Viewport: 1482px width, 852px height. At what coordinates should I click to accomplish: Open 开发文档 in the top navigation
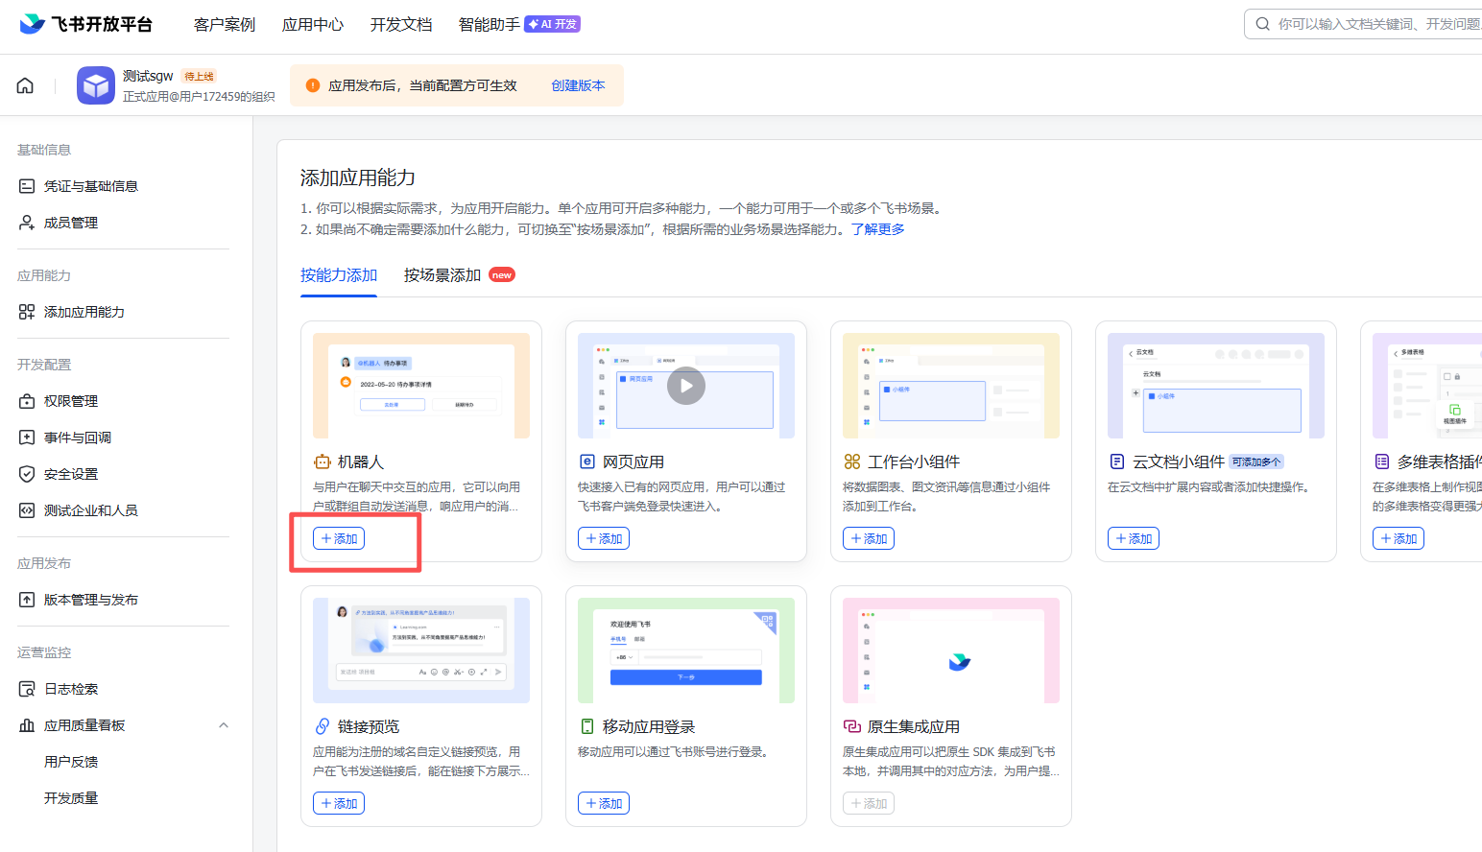400,24
